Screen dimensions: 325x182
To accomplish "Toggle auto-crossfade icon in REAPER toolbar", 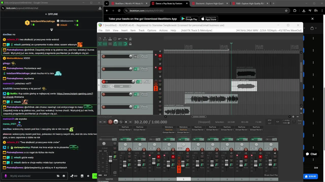I will [x=100, y=44].
